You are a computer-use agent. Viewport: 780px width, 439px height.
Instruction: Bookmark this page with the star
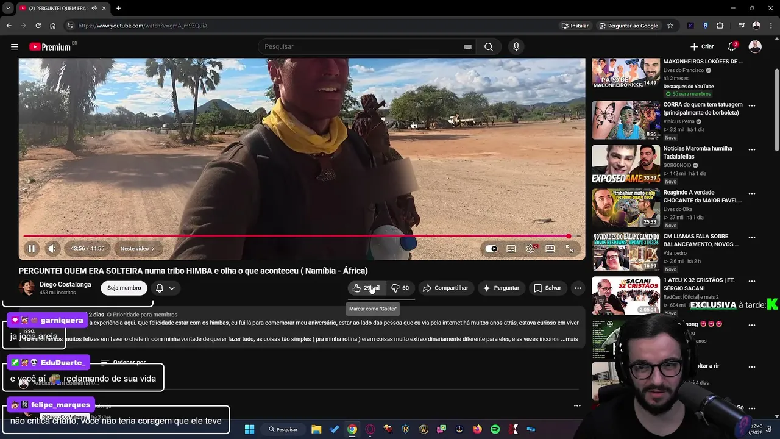coord(670,26)
